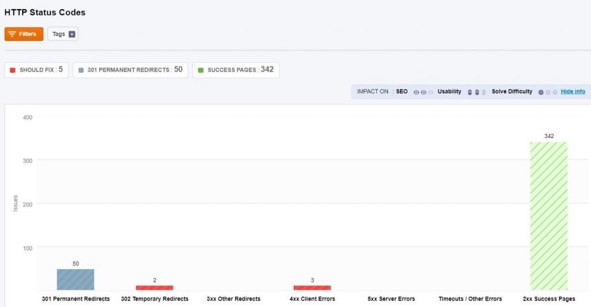The height and width of the screenshot is (307, 591).
Task: Click the third faded Solve Difficulty gear
Action: click(x=555, y=92)
